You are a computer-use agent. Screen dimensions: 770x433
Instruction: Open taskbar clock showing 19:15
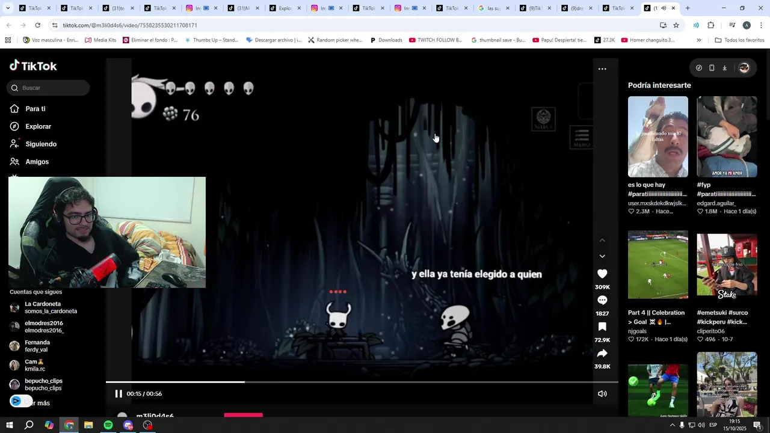735,425
